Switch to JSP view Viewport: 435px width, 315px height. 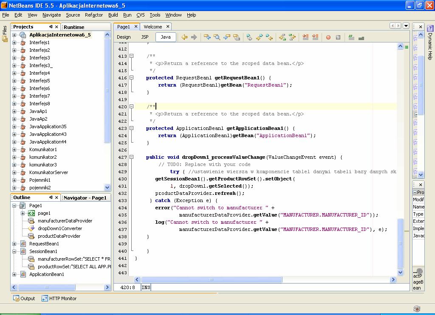click(145, 37)
